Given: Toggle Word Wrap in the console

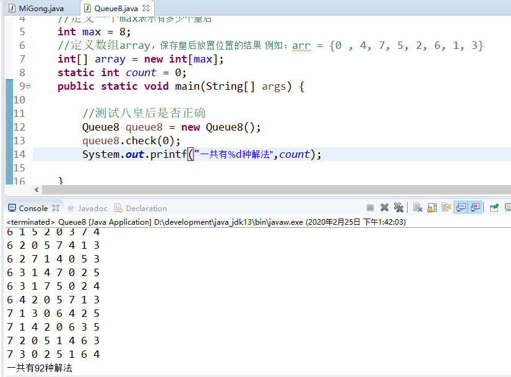Looking at the screenshot, I should click(x=446, y=208).
